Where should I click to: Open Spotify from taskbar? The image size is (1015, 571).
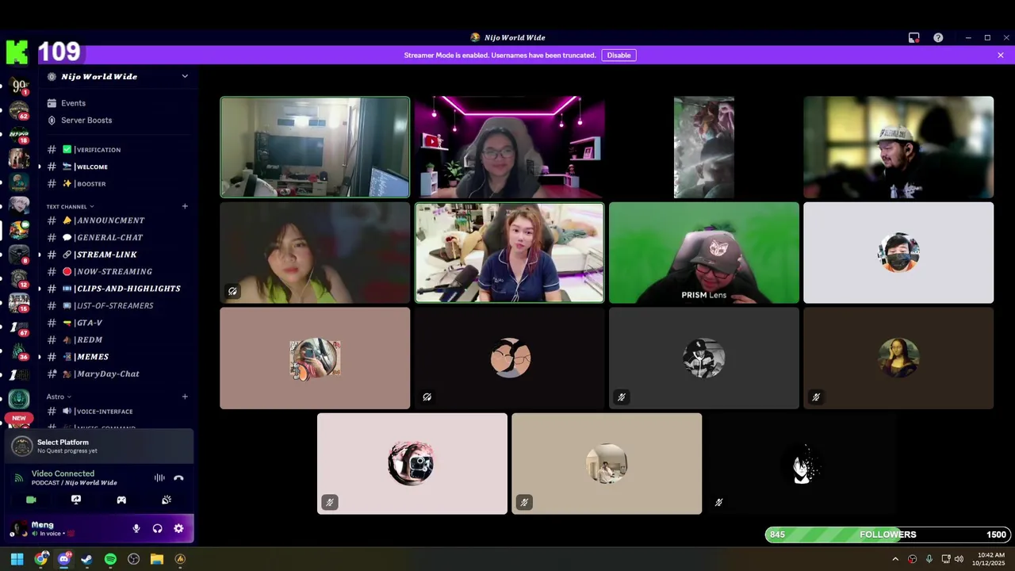(110, 559)
